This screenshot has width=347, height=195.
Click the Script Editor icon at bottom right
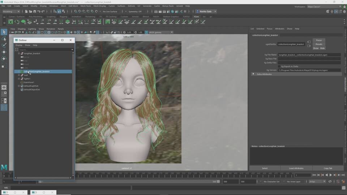(x=344, y=188)
